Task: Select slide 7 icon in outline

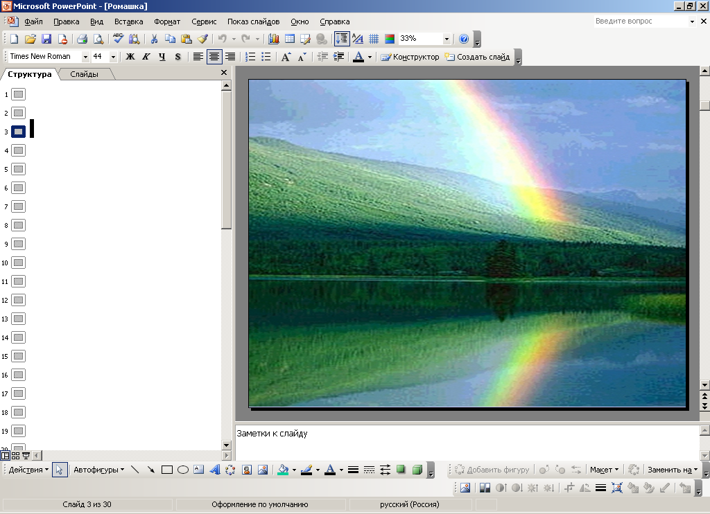Action: (x=18, y=206)
